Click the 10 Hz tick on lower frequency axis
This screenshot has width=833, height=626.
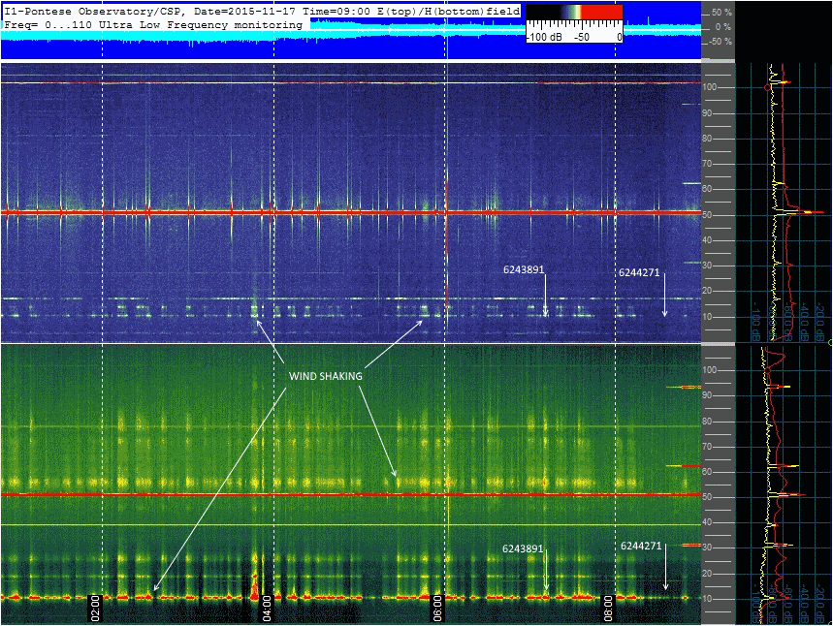(x=709, y=599)
